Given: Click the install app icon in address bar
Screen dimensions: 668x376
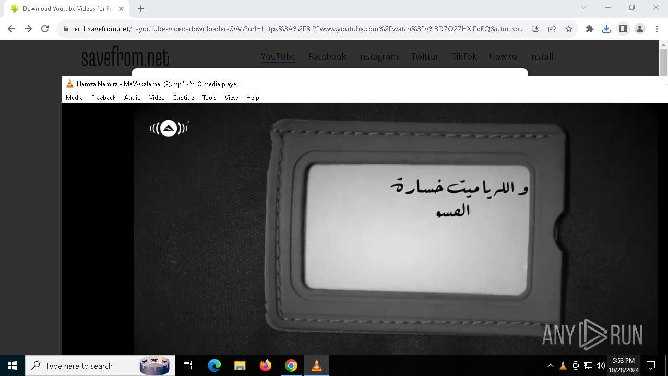Looking at the screenshot, I should coord(535,29).
